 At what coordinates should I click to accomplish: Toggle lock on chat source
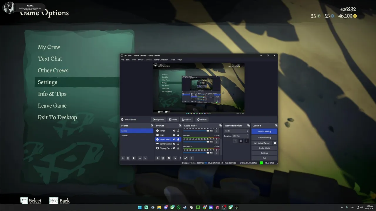[x=178, y=135]
